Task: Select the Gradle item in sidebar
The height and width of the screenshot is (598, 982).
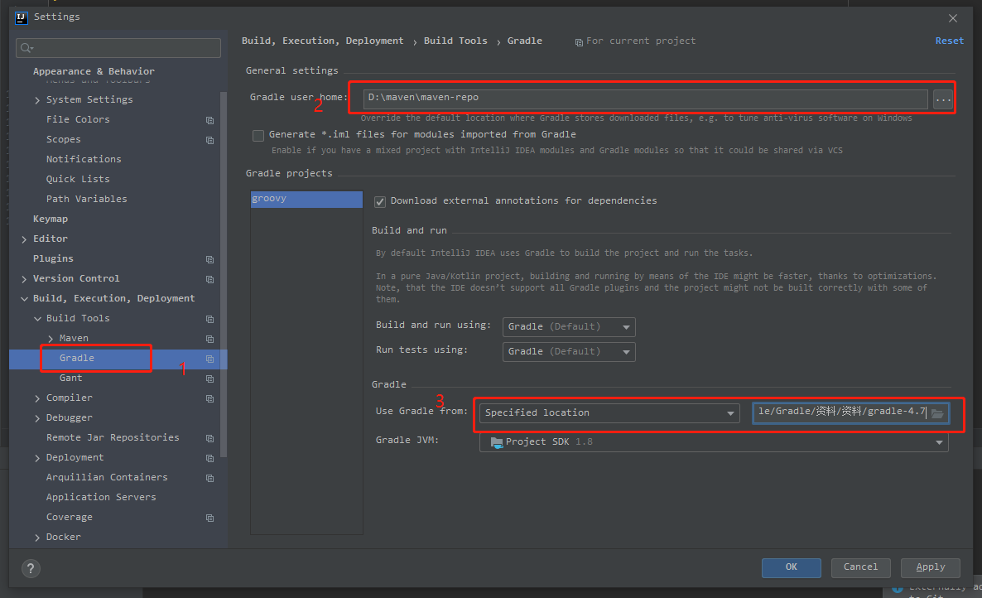Action: pos(76,358)
